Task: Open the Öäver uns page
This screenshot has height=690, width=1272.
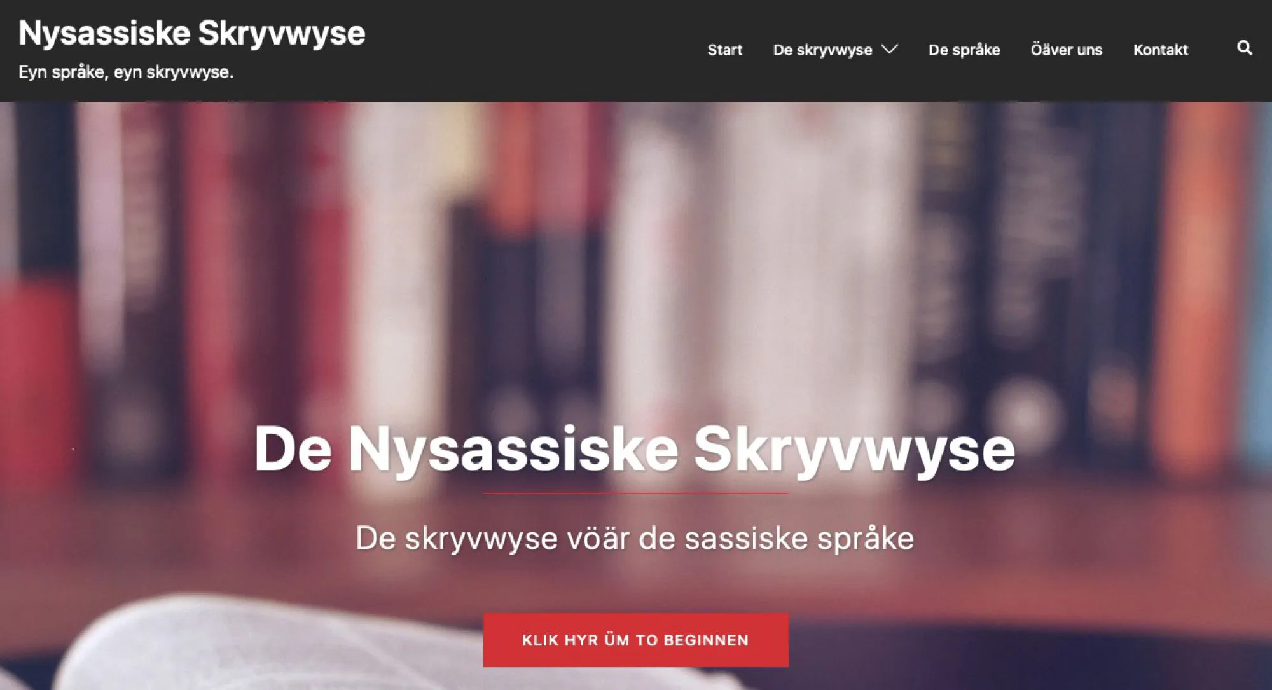Action: (1067, 50)
